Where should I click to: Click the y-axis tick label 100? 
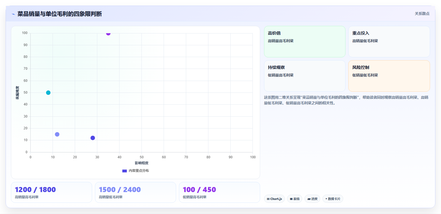(x=25, y=33)
